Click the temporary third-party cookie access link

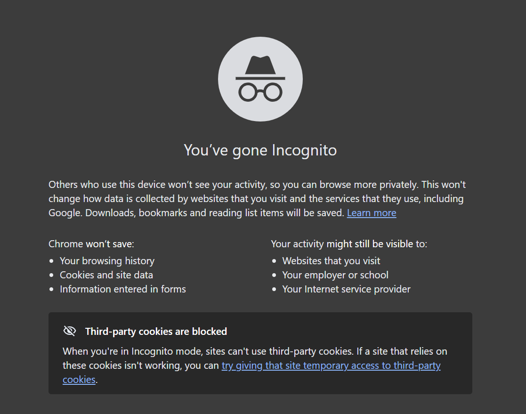point(331,365)
